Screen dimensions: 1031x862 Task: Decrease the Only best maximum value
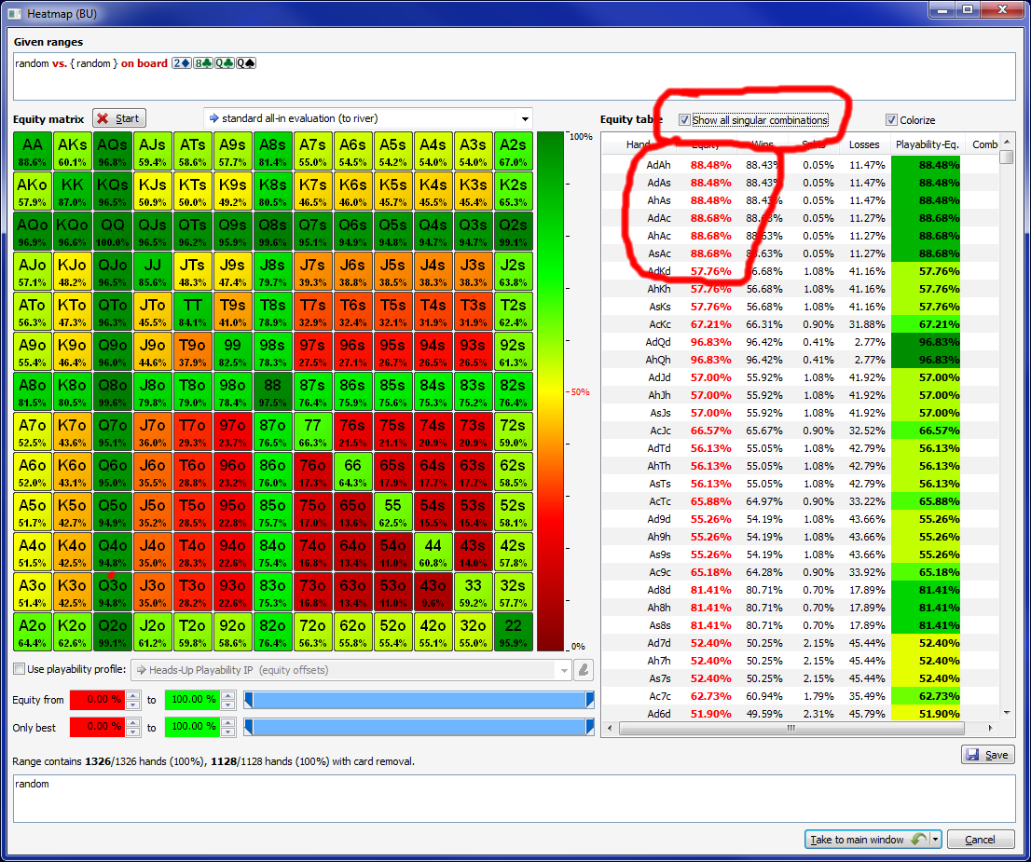(x=228, y=732)
